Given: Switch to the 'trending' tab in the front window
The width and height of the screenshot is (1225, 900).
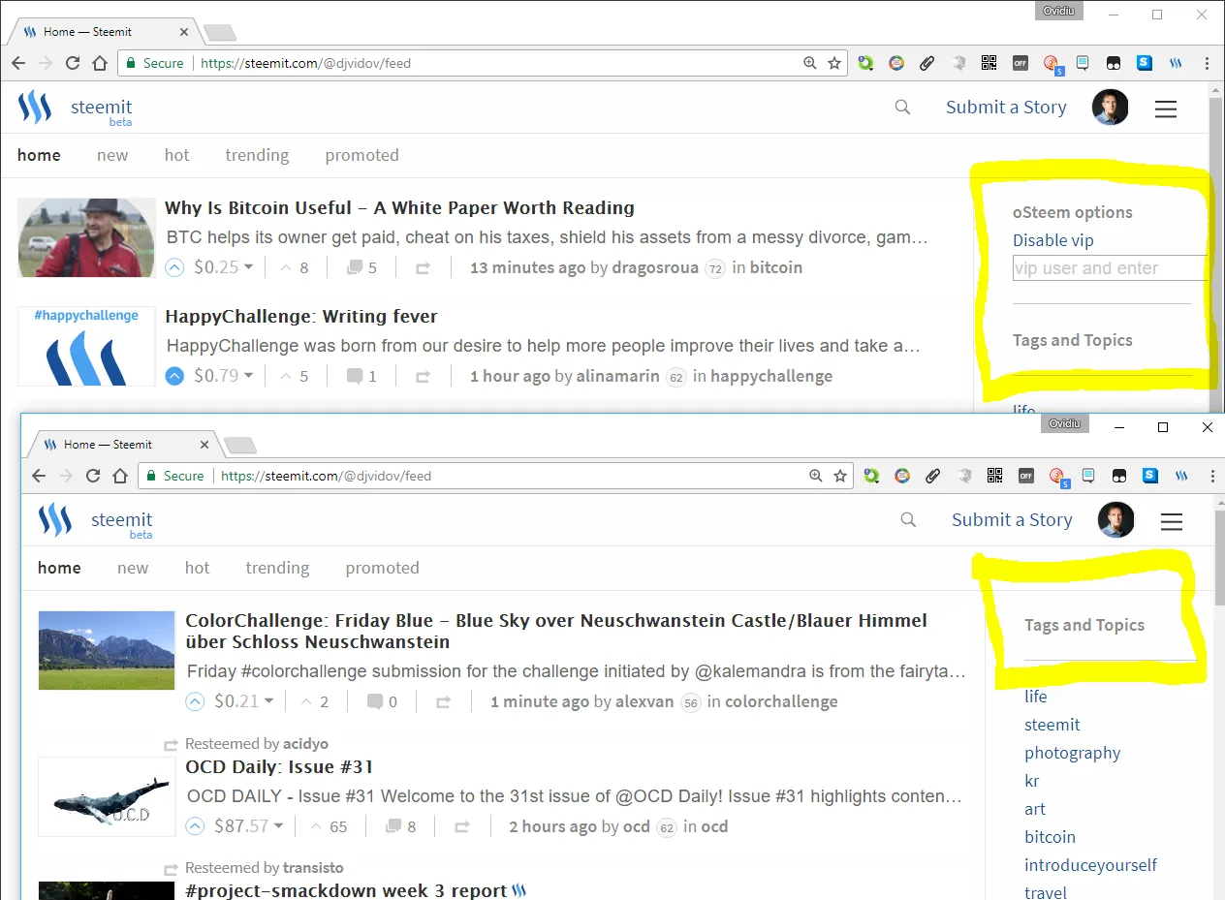Looking at the screenshot, I should click(277, 568).
